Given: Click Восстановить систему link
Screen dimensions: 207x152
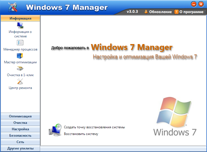Looking at the screenshot, I should click(x=81, y=134).
